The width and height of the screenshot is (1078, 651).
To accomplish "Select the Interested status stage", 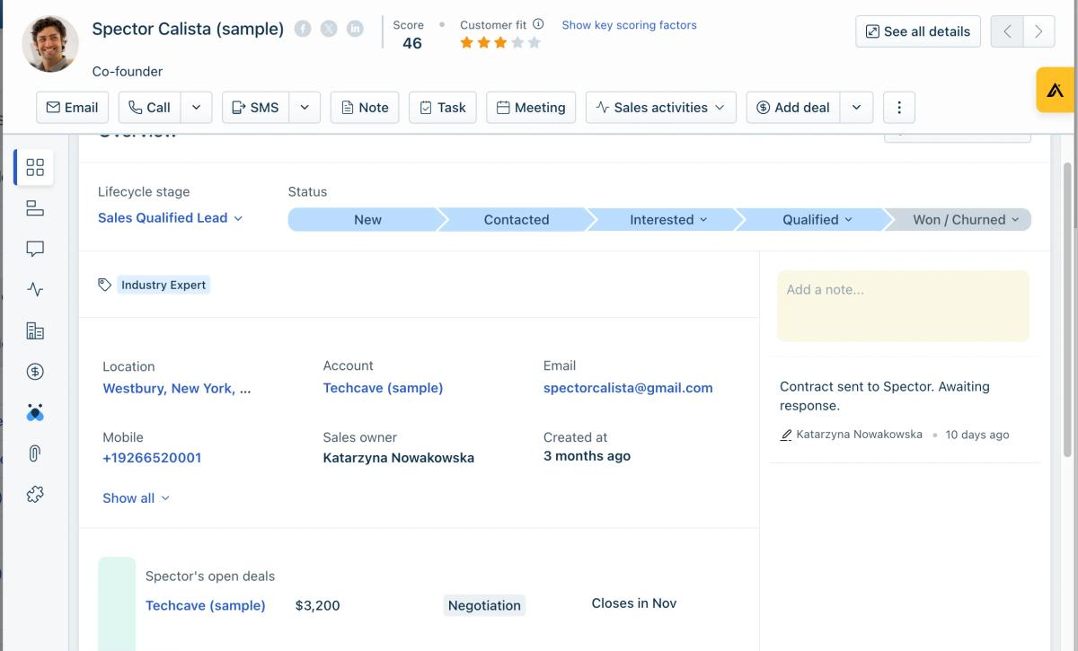I will tap(668, 219).
